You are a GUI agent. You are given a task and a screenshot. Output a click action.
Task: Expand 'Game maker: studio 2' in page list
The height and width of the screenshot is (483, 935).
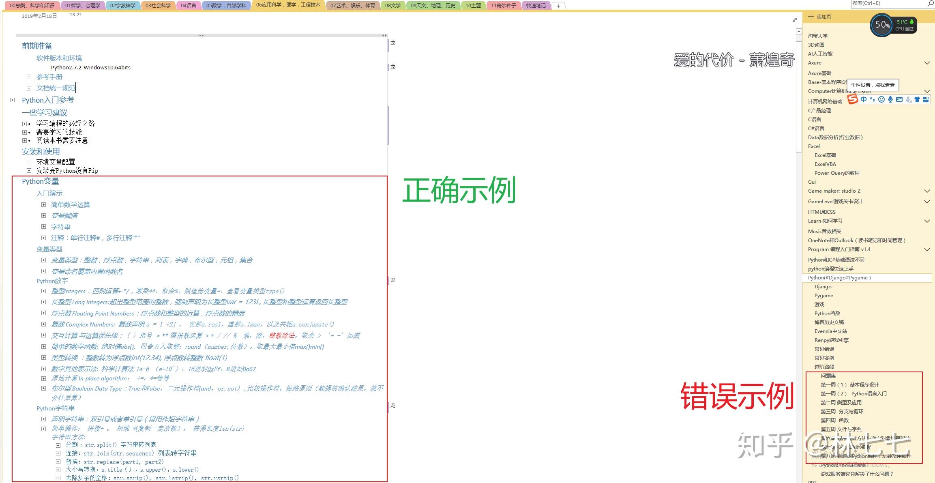[927, 191]
